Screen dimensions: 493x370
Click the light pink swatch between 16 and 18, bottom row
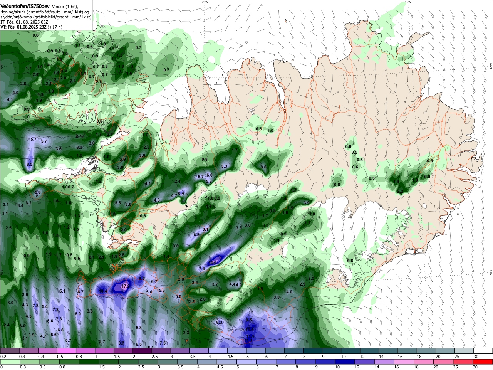pyautogui.click(x=404, y=362)
